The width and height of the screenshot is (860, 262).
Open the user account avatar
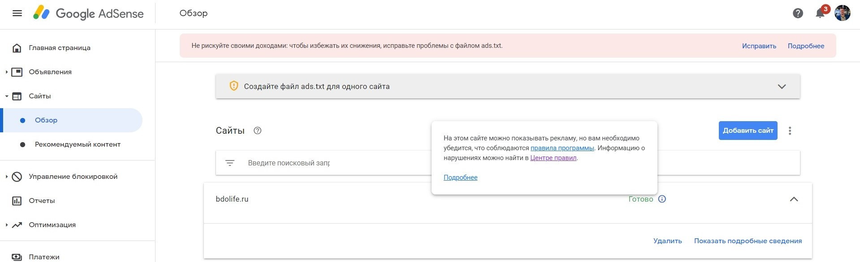click(843, 13)
